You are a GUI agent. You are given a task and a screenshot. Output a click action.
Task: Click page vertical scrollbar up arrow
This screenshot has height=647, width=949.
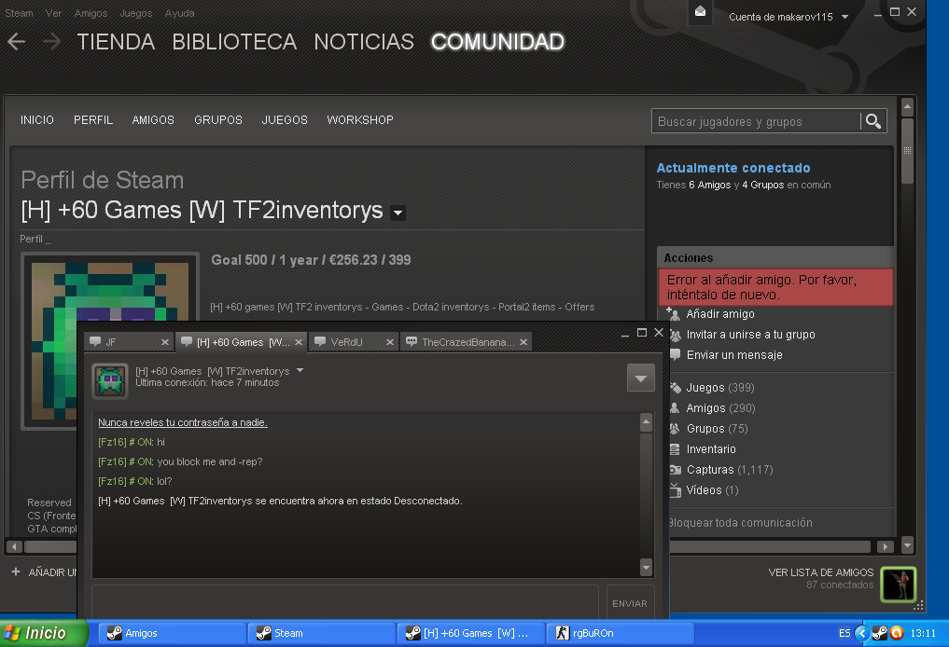907,107
